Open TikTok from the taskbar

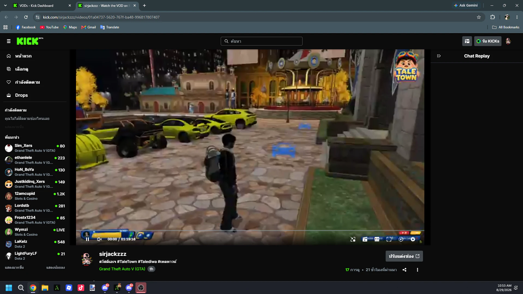click(x=81, y=288)
